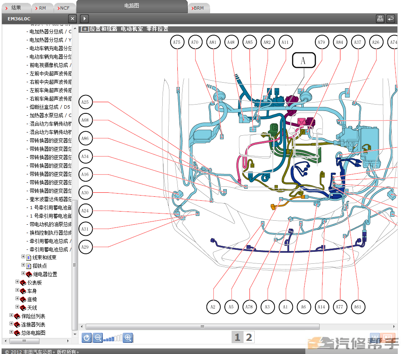
Task: Select 换档控制执行器总成 tree item
Action: click(x=50, y=233)
